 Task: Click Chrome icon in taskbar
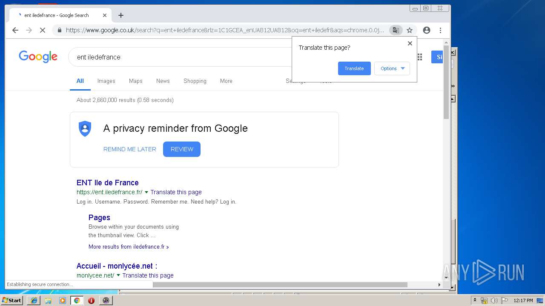pos(77,300)
